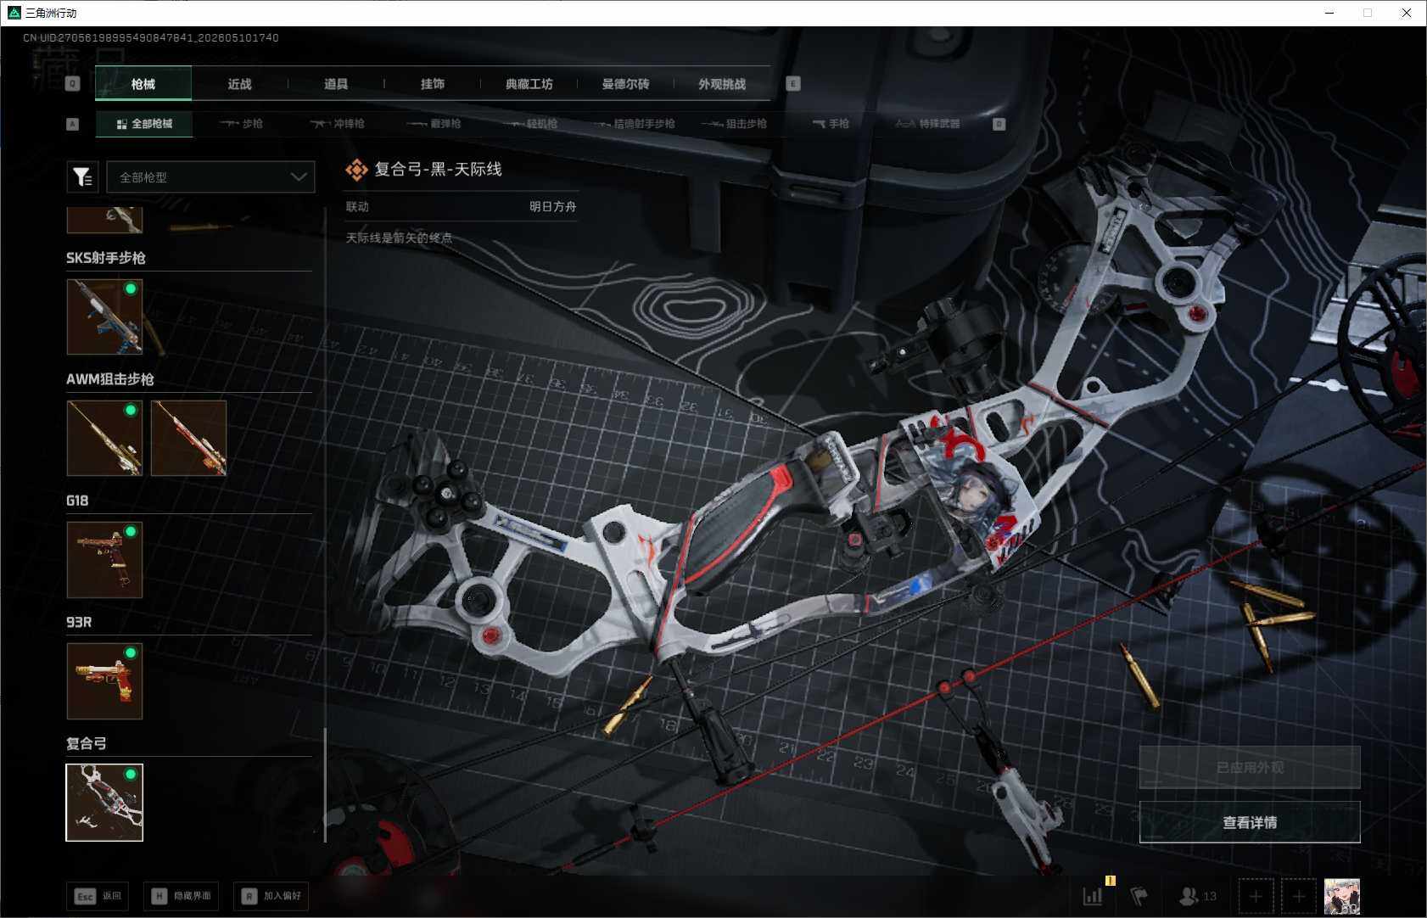
Task: Click the 三角洲行动 app icon in title bar
Action: pos(14,13)
